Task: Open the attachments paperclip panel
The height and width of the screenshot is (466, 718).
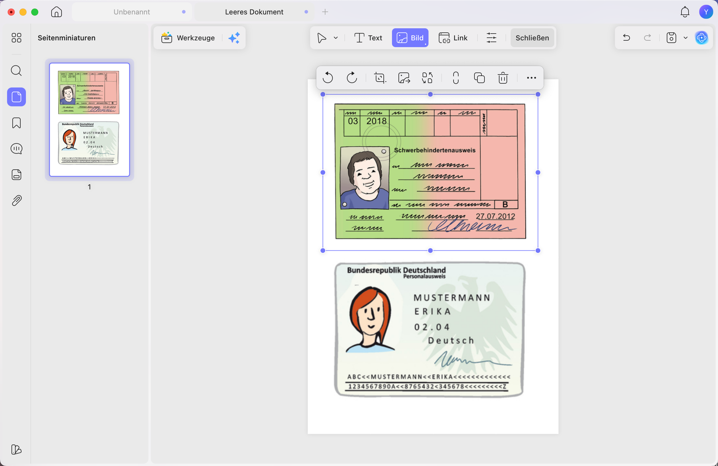Action: click(16, 201)
